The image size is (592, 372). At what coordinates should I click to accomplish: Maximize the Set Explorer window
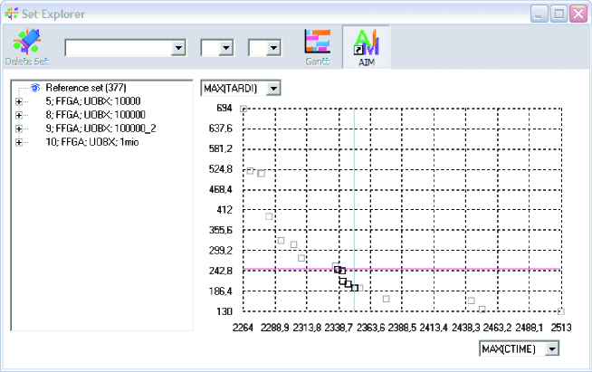tap(559, 14)
